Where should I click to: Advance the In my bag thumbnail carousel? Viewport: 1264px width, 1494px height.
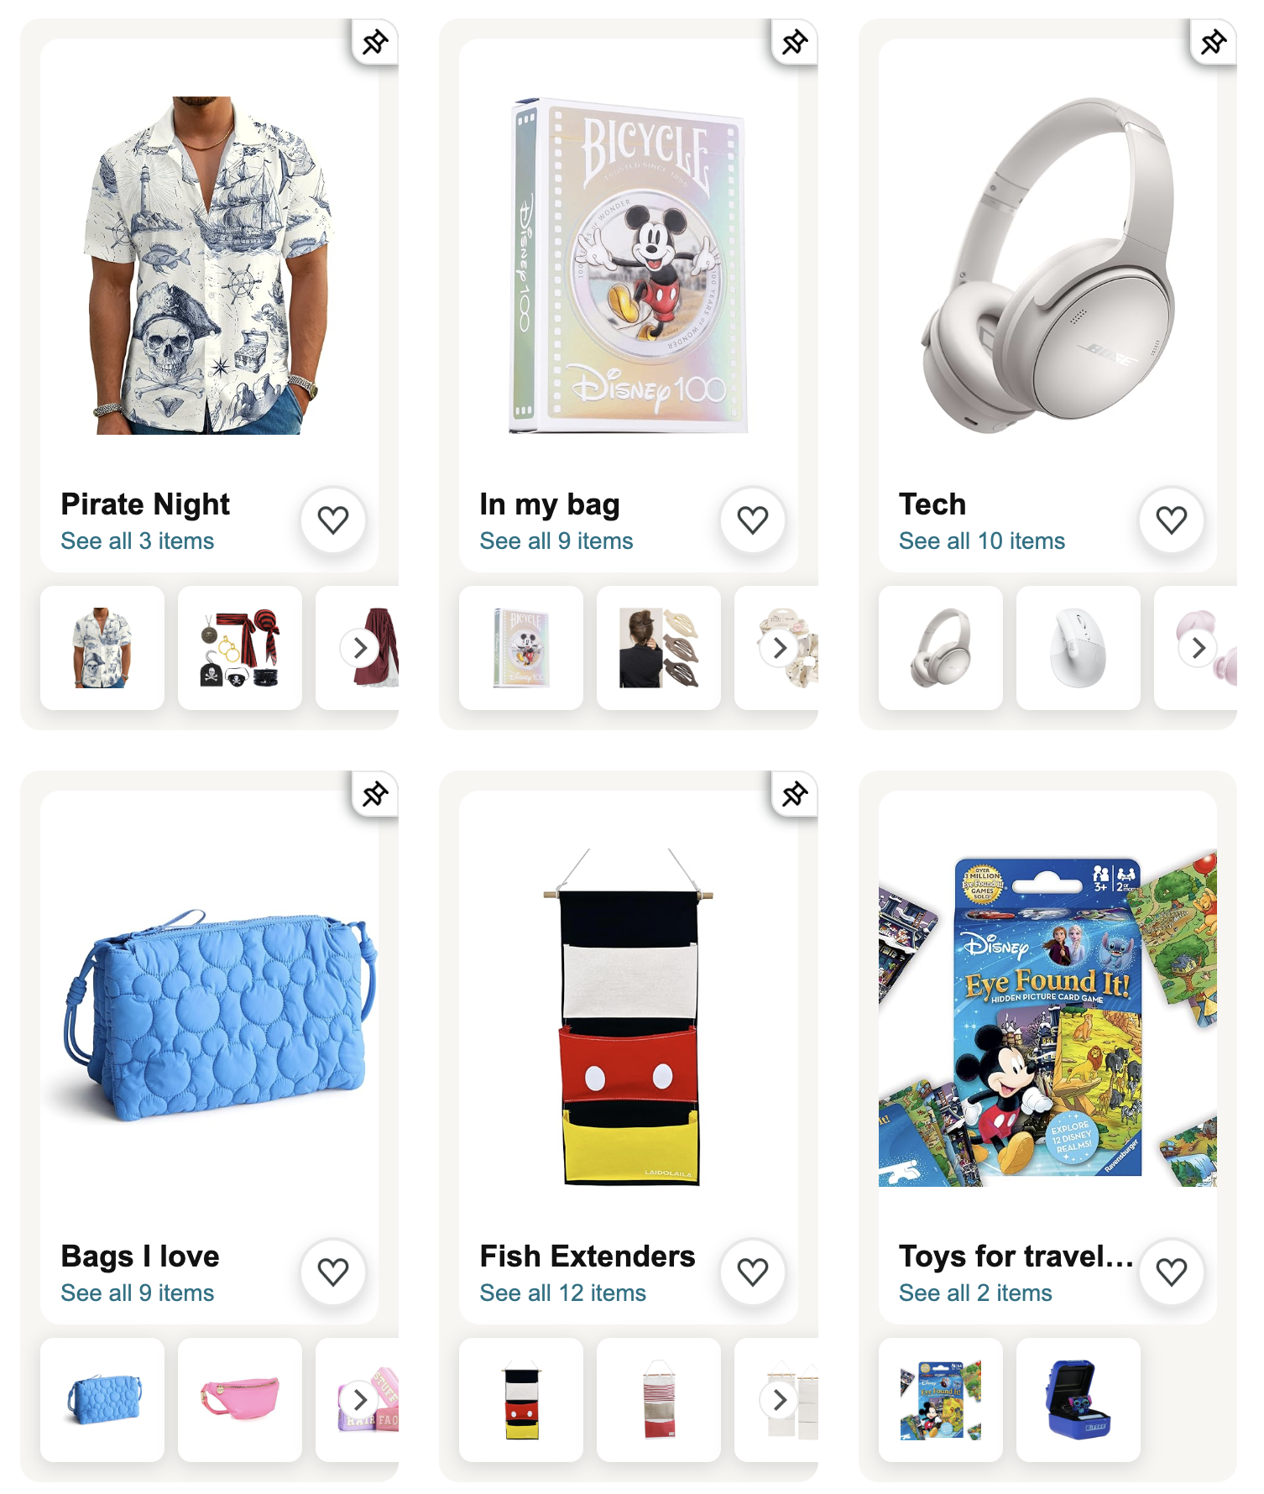coord(780,648)
